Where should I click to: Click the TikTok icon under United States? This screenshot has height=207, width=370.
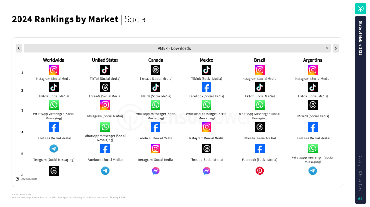pos(105,70)
